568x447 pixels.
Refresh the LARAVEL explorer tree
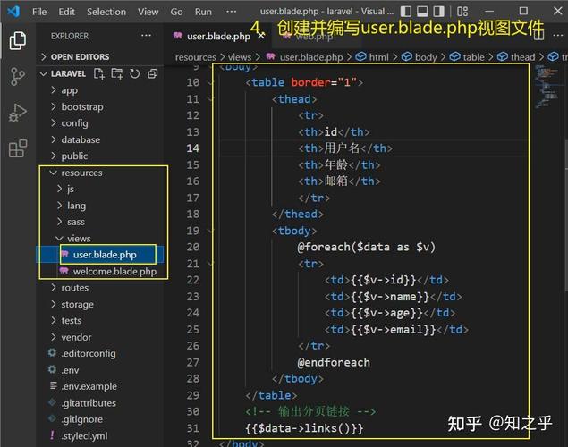click(x=135, y=74)
